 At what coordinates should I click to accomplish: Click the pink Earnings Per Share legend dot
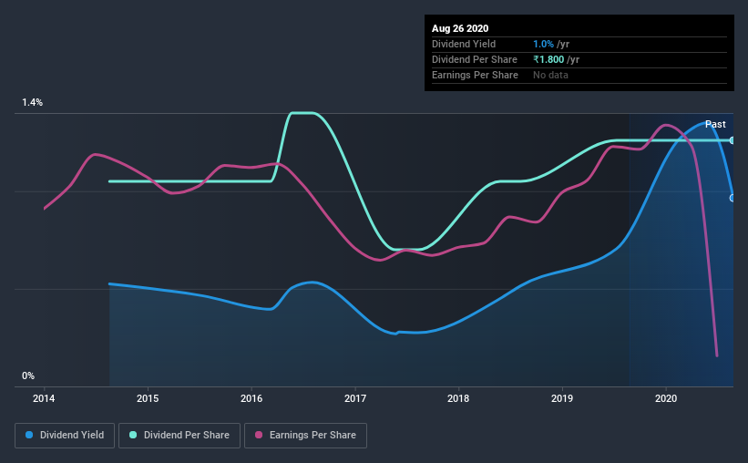pos(259,435)
